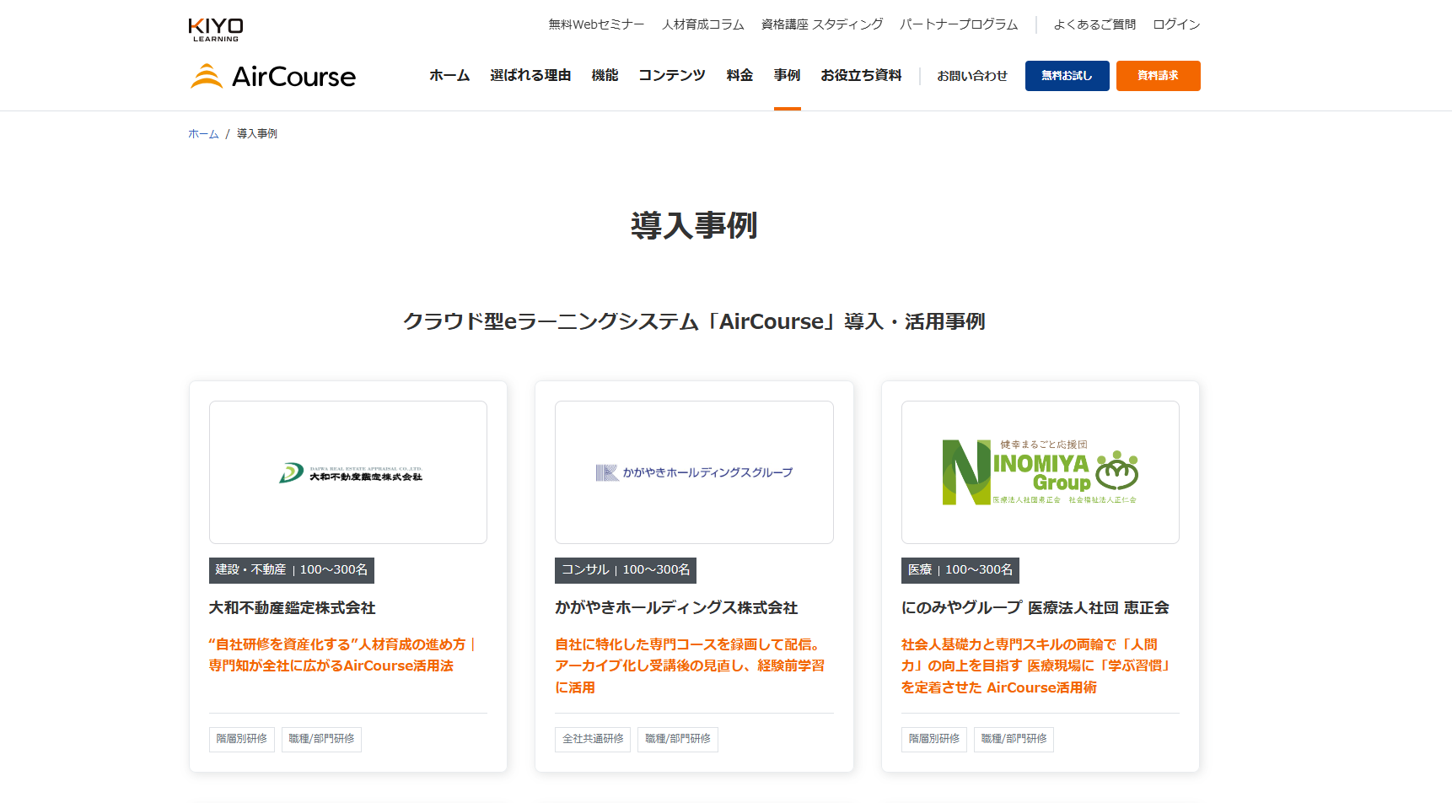Viewport: 1452px width, 803px height.
Task: Click the AirCourse logo
Action: 273,76
